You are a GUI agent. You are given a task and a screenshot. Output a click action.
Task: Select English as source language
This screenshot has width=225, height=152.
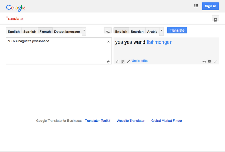[14, 31]
